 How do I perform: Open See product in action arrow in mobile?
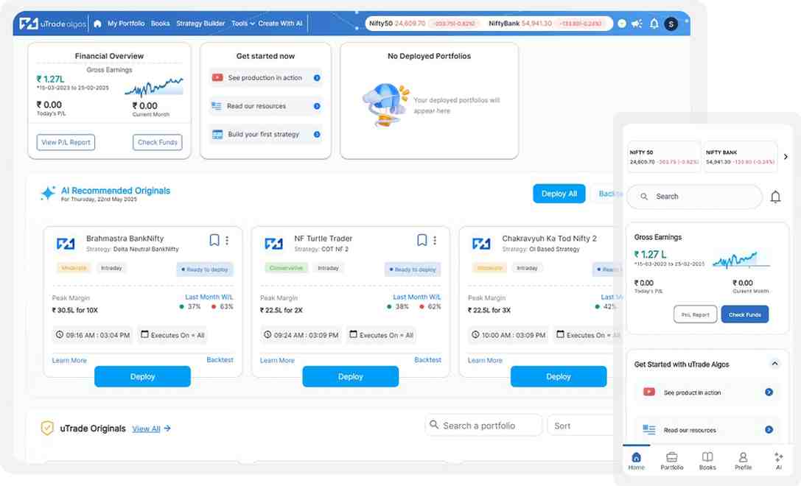769,392
